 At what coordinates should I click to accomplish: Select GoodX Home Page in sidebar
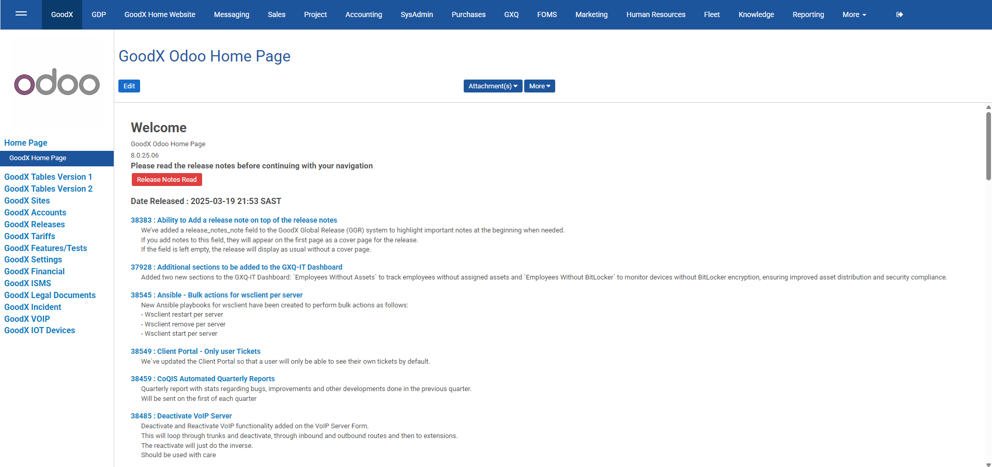[x=57, y=158]
